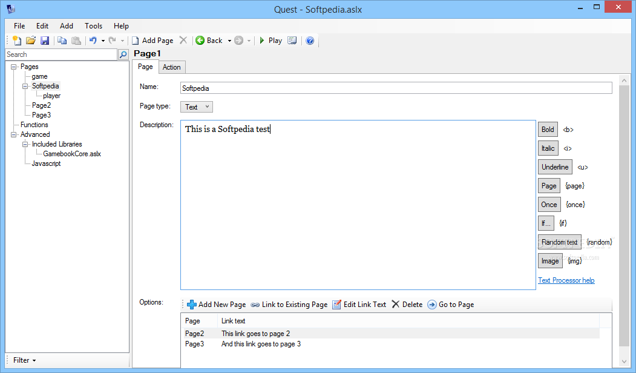The image size is (636, 373).
Task: Click the Italic formatting button
Action: point(548,148)
